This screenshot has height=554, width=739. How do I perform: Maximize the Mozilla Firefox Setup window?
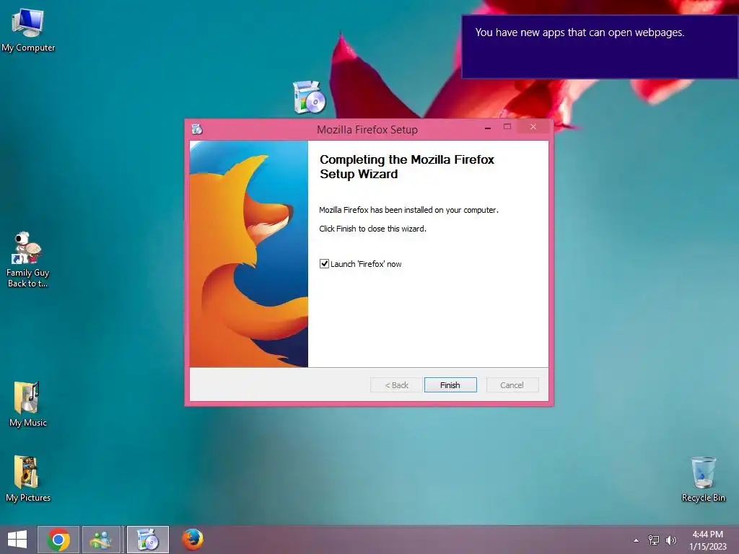tap(507, 127)
